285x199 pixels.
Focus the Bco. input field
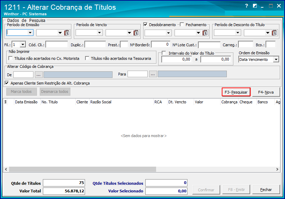pyautogui.click(x=271, y=45)
